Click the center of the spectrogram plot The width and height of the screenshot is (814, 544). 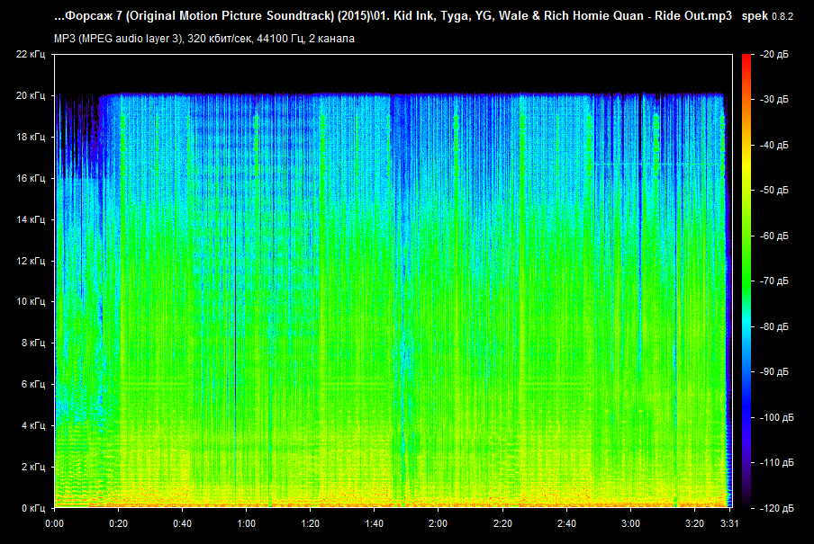click(x=392, y=281)
